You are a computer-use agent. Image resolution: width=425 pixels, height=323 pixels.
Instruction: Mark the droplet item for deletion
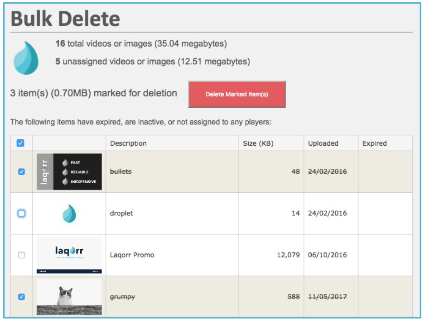(21, 214)
